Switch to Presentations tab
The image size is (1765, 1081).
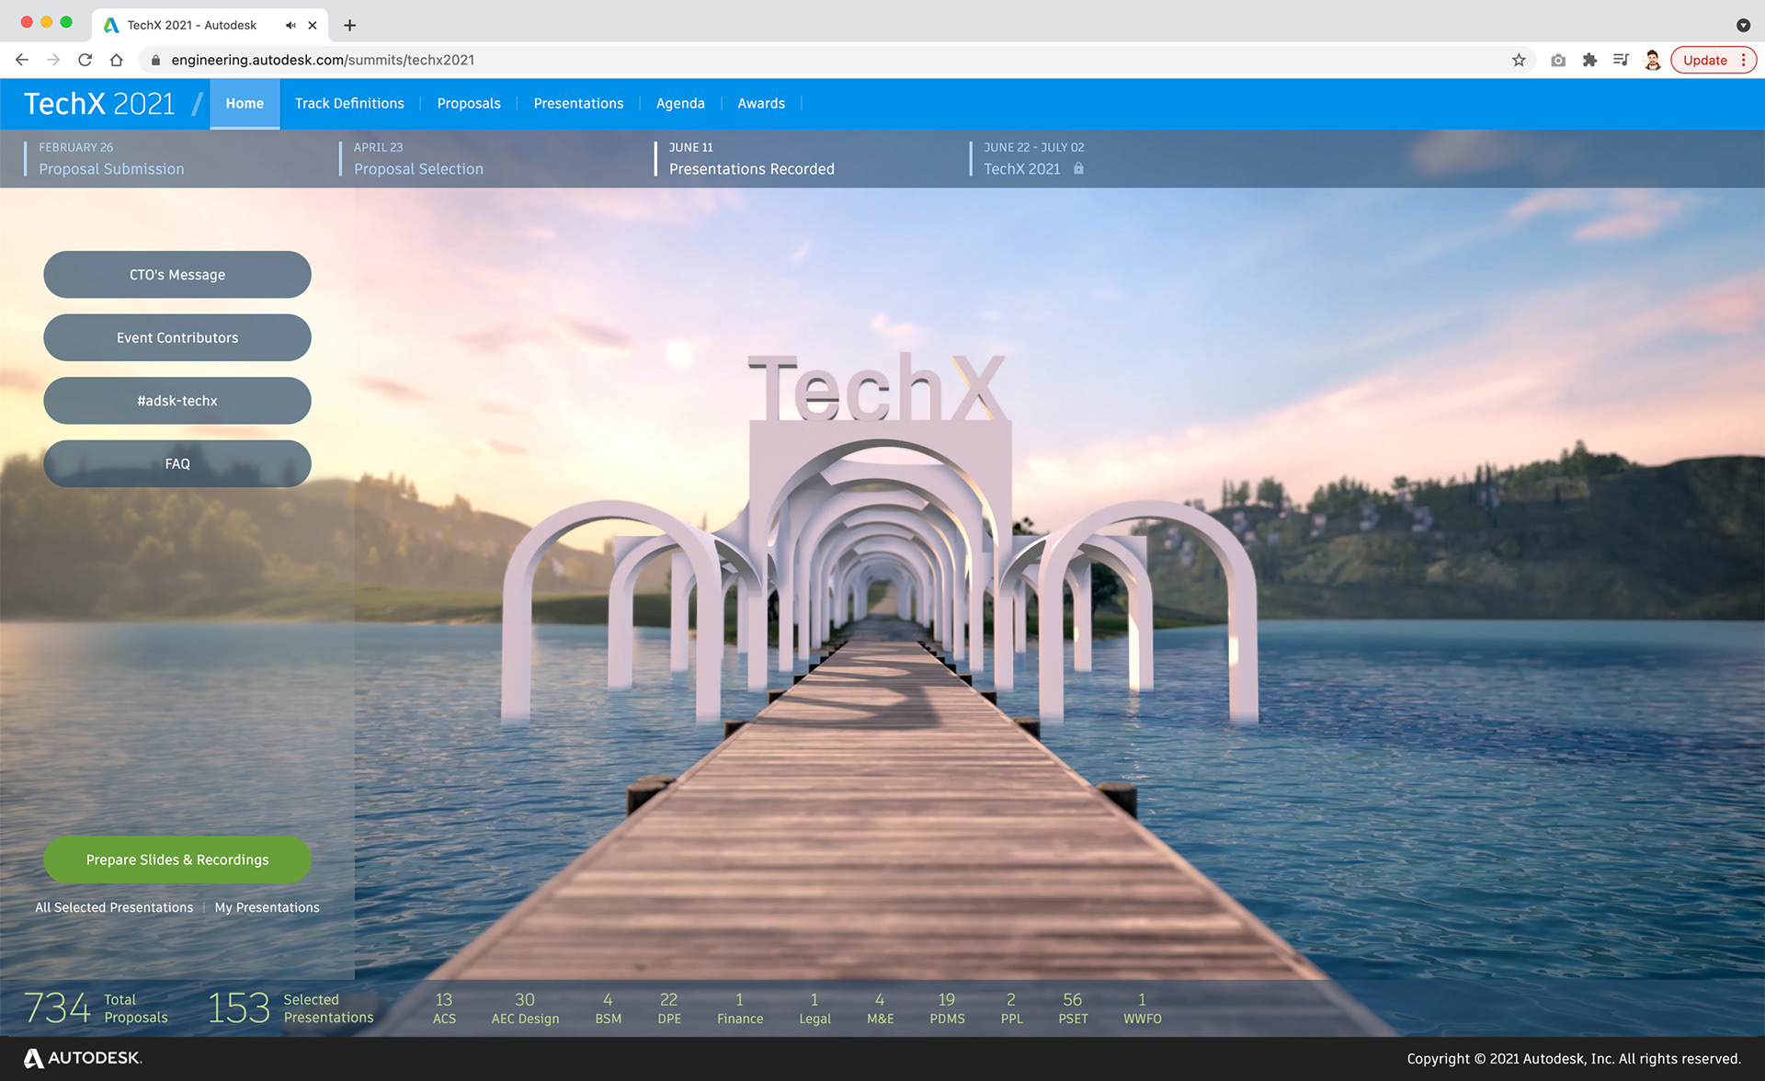click(578, 103)
